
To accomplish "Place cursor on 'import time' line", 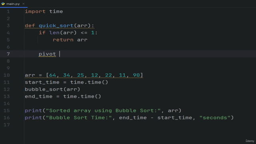I will [44, 12].
